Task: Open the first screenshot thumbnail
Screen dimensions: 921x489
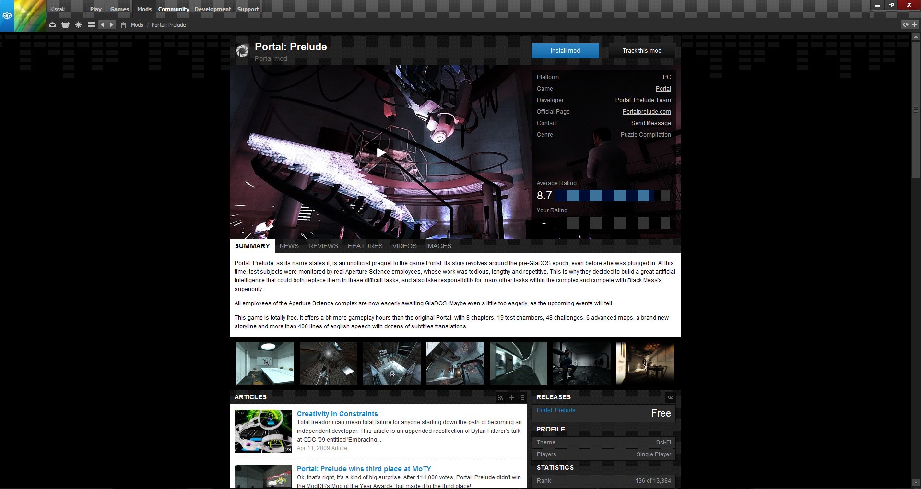Action: click(x=265, y=363)
